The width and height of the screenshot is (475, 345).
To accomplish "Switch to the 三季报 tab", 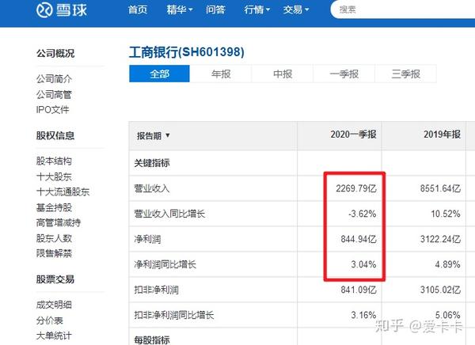I will 405,74.
